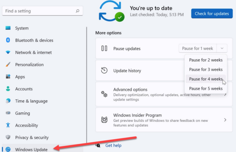Click the Accounts person icon
The height and width of the screenshot is (152, 236).
(x=8, y=89)
